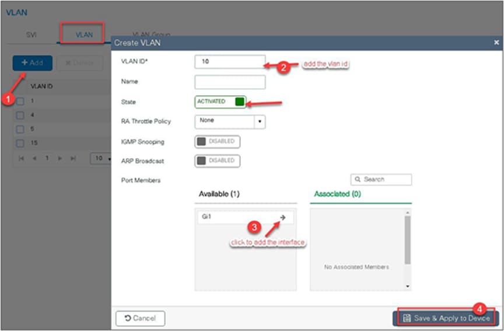Go to the last page of VLANs
Image resolution: width=504 pixels, height=331 pixels.
point(73,158)
